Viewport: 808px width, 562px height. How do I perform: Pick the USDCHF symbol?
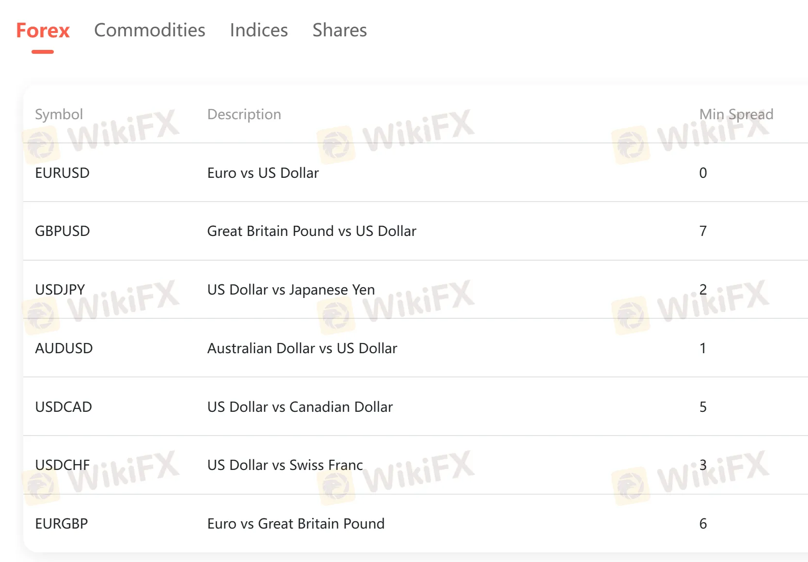pos(62,465)
